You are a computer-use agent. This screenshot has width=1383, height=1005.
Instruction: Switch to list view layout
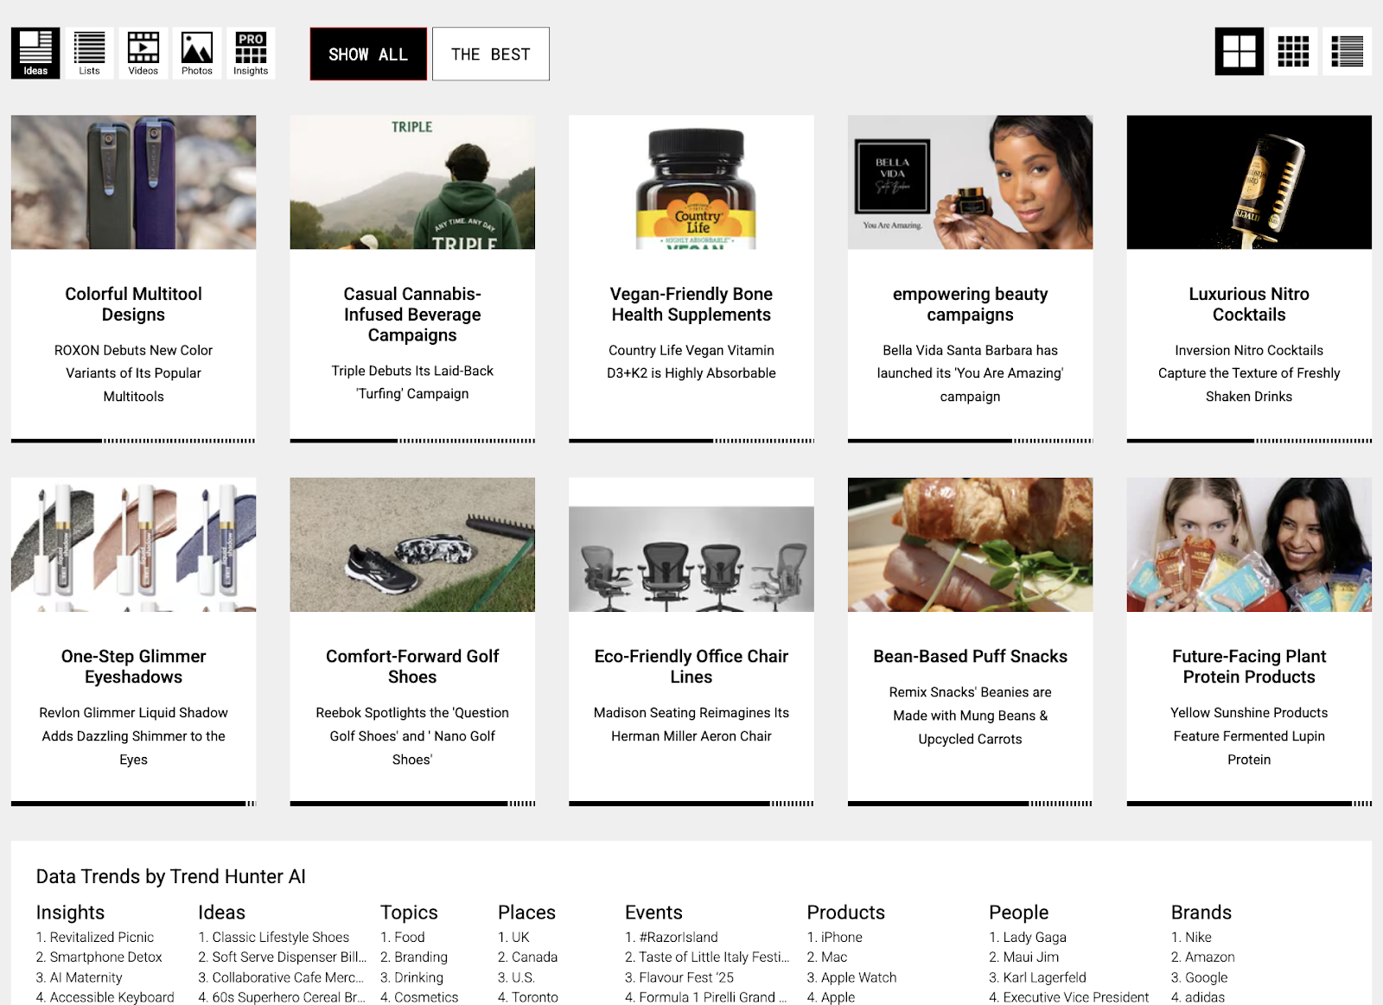(1347, 52)
